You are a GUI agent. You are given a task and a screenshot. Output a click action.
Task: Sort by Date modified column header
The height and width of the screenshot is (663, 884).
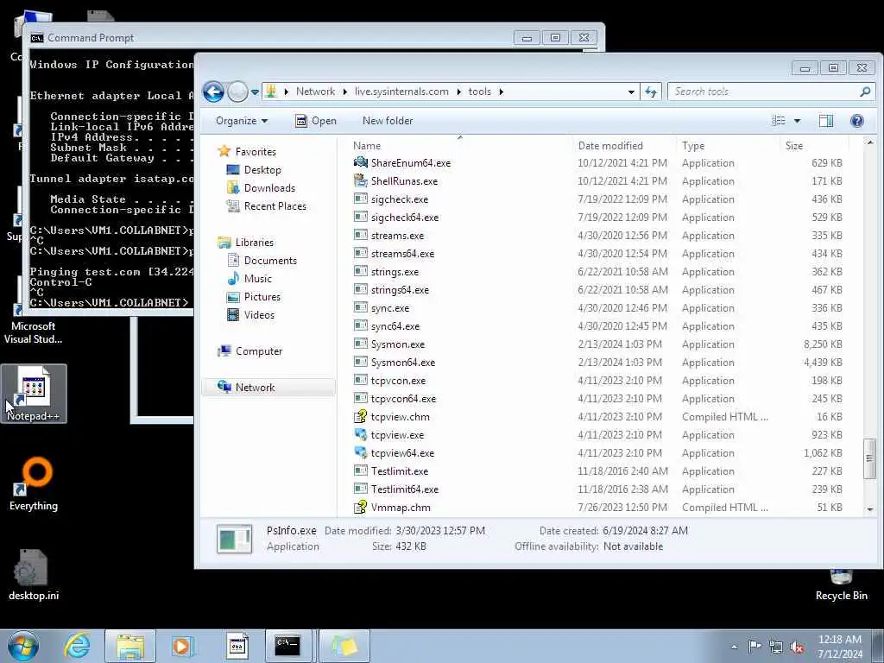pos(610,145)
